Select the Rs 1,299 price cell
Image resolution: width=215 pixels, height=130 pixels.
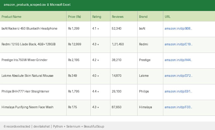78,29
